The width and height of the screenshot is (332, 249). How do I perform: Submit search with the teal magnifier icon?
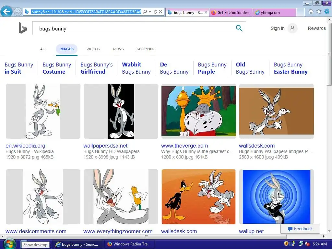click(x=239, y=28)
